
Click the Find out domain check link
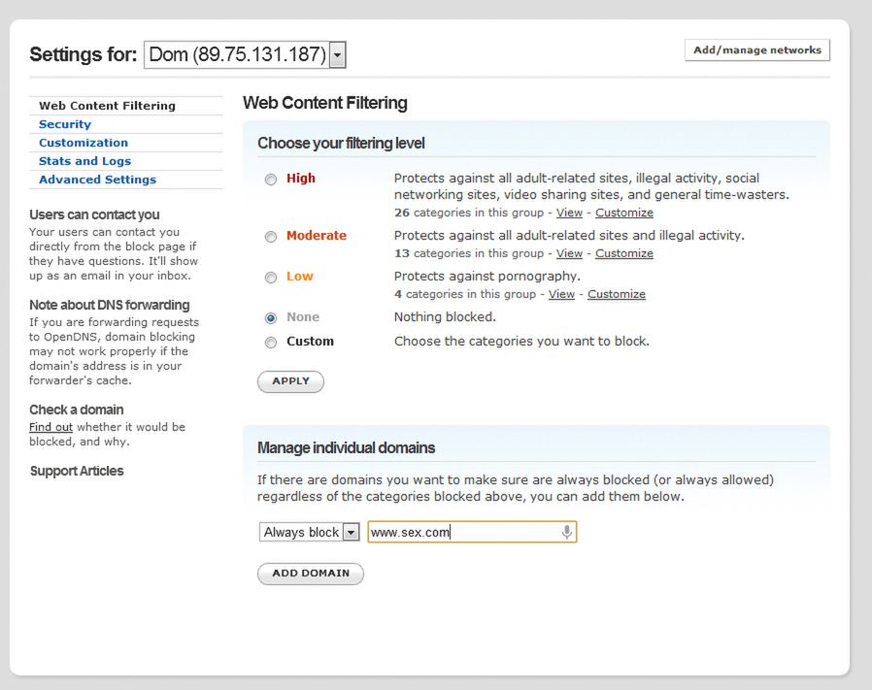pos(50,427)
